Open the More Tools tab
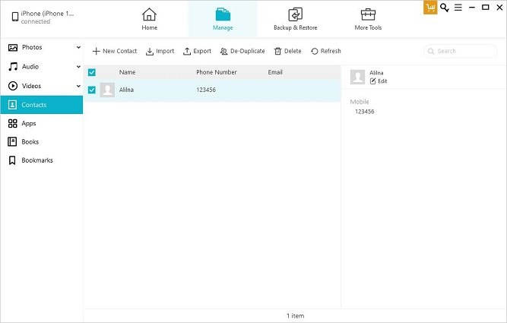Image resolution: width=507 pixels, height=323 pixels. 368,19
